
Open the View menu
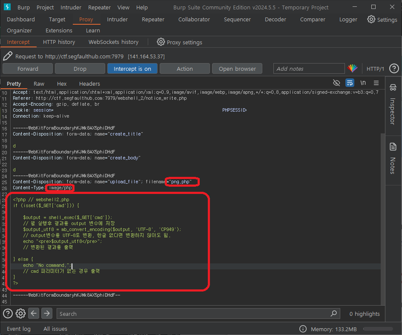point(123,7)
